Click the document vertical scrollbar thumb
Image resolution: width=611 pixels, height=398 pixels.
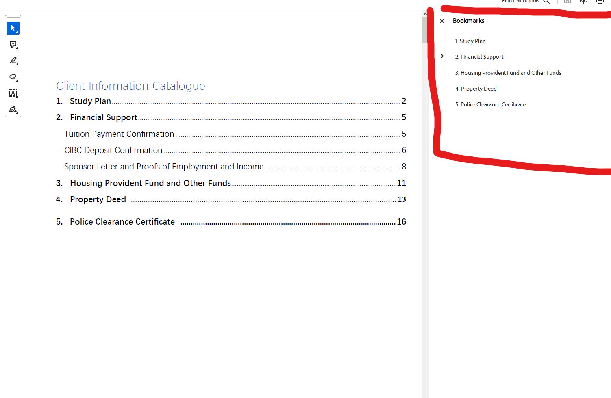click(425, 29)
